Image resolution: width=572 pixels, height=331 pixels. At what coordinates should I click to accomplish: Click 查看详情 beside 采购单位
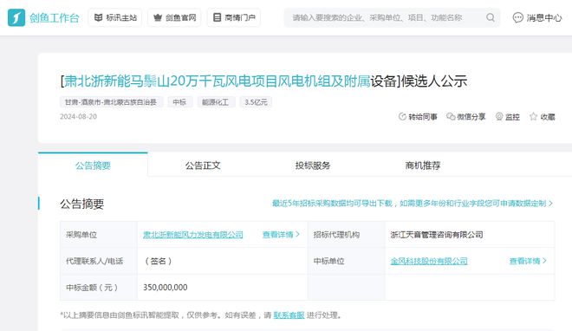click(281, 235)
